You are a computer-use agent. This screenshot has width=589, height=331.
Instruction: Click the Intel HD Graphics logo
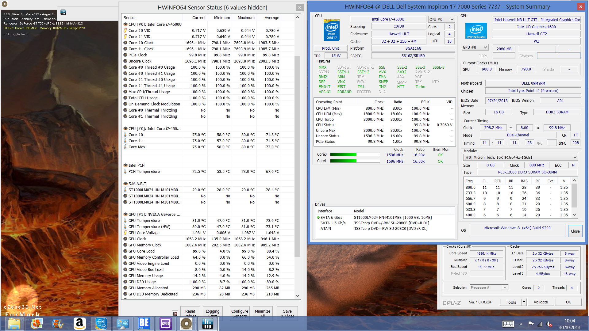pos(476,31)
